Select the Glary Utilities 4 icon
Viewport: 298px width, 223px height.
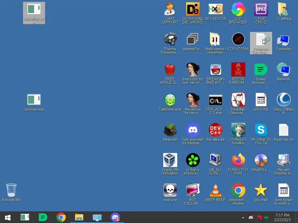point(283,104)
